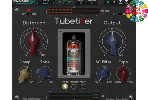Click the olive Comp knob
Image resolution: width=148 pixels, height=100 pixels.
25,74
